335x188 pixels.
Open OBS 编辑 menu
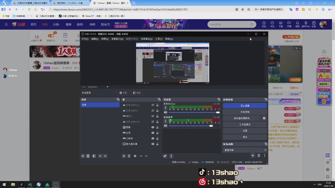click(x=95, y=39)
